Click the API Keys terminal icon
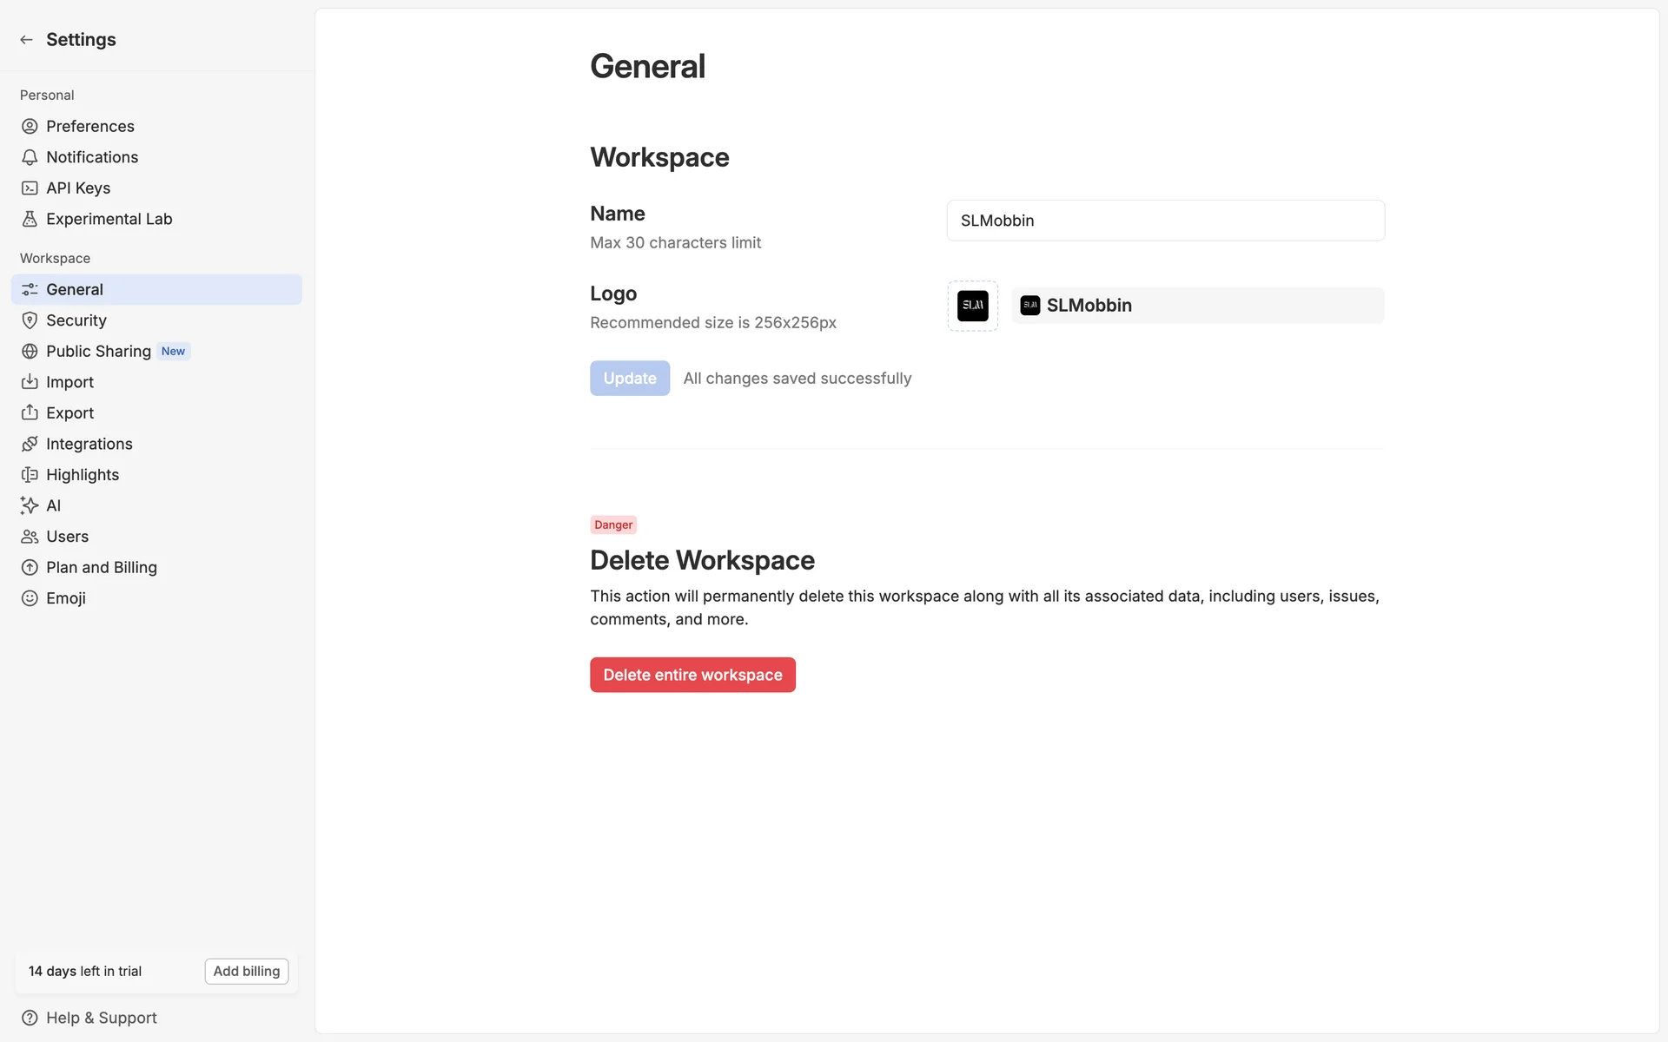Image resolution: width=1668 pixels, height=1042 pixels. [30, 188]
